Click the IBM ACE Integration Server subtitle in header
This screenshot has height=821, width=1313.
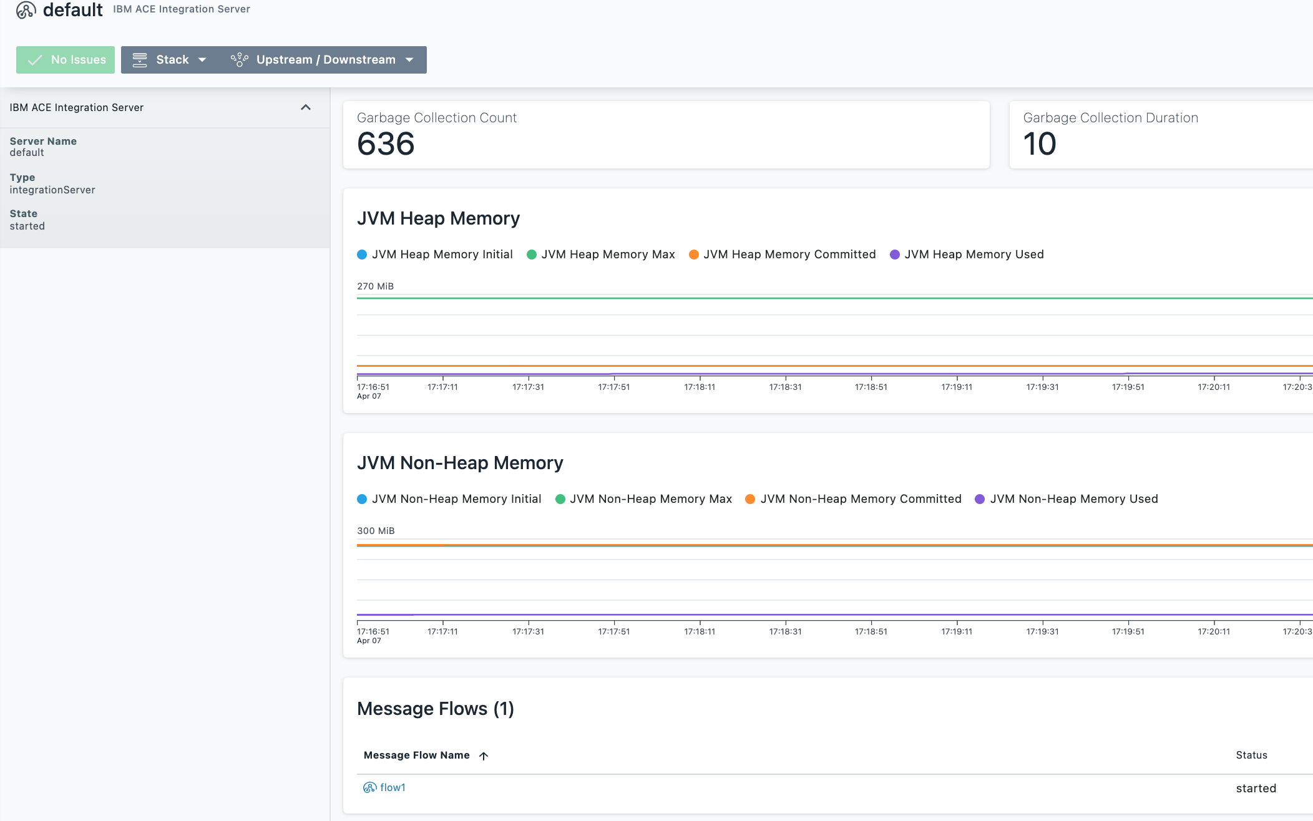pos(182,9)
